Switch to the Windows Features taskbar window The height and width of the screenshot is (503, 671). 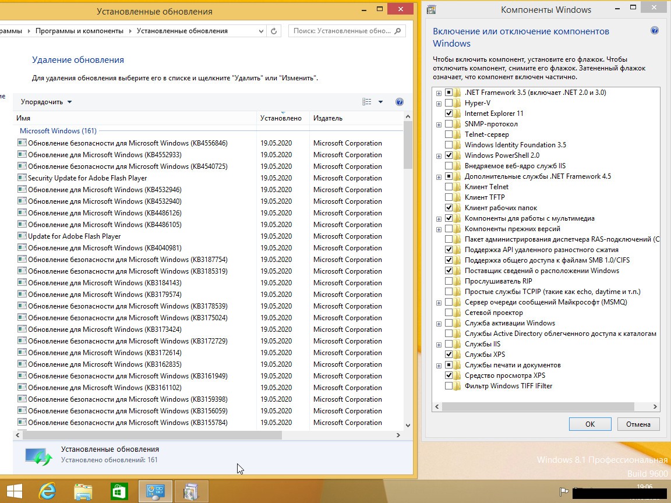click(191, 491)
